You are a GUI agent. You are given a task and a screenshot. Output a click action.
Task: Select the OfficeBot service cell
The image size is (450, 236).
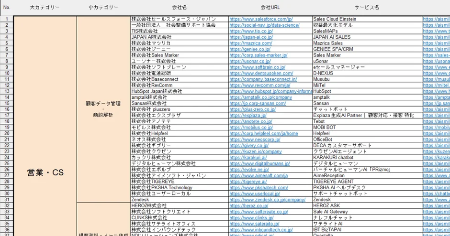(x=367, y=139)
